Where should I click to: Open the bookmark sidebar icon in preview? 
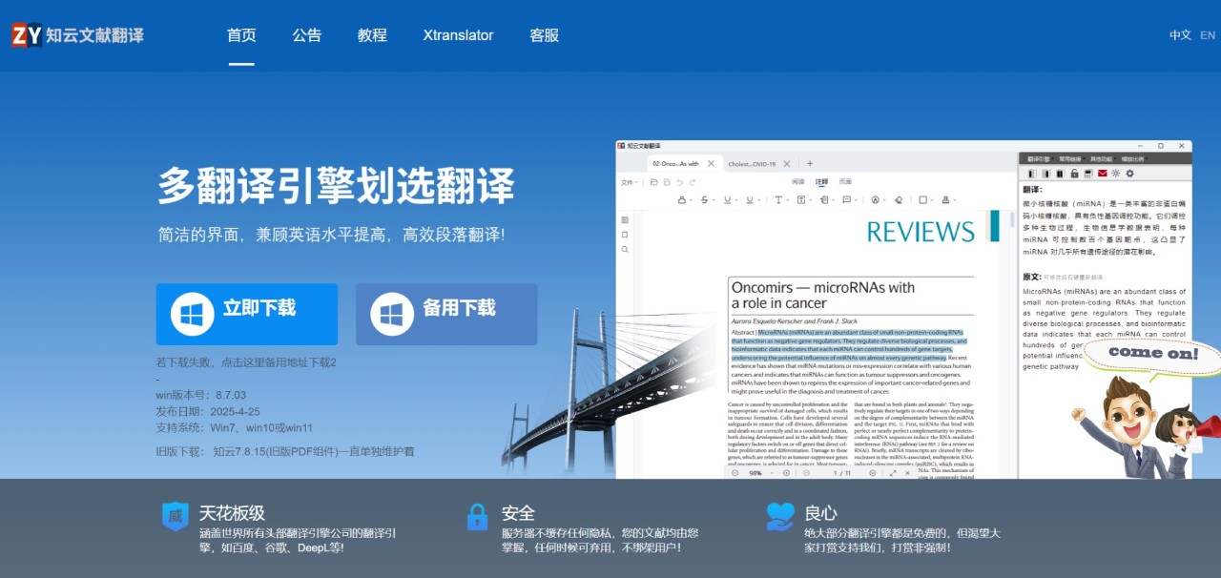(625, 234)
